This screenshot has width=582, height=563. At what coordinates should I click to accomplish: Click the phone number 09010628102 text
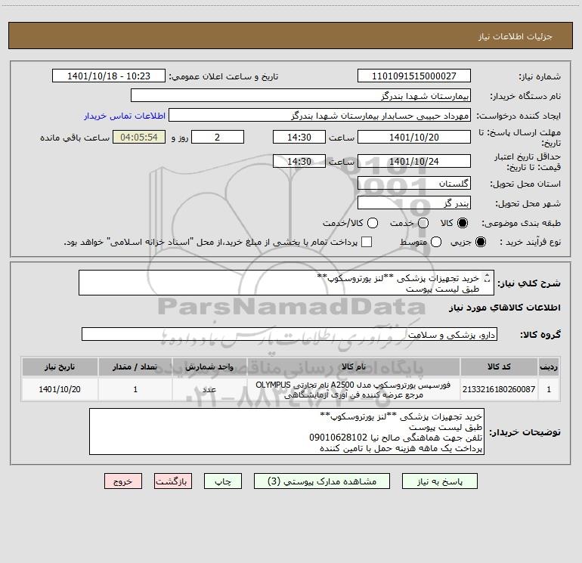click(338, 438)
